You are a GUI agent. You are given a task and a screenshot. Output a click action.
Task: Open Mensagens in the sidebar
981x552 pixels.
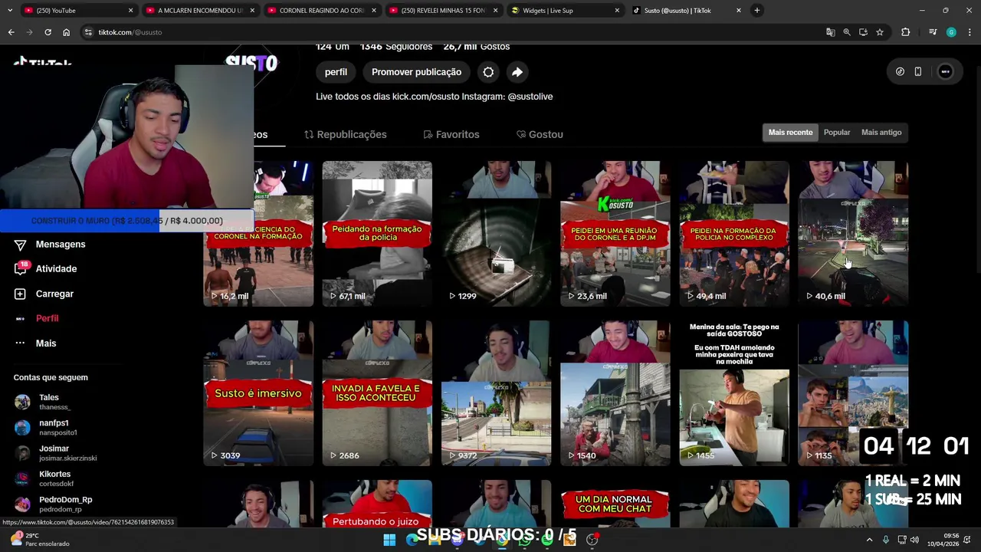[51, 245]
